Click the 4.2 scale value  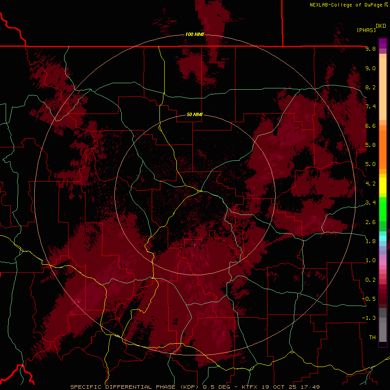click(x=370, y=184)
